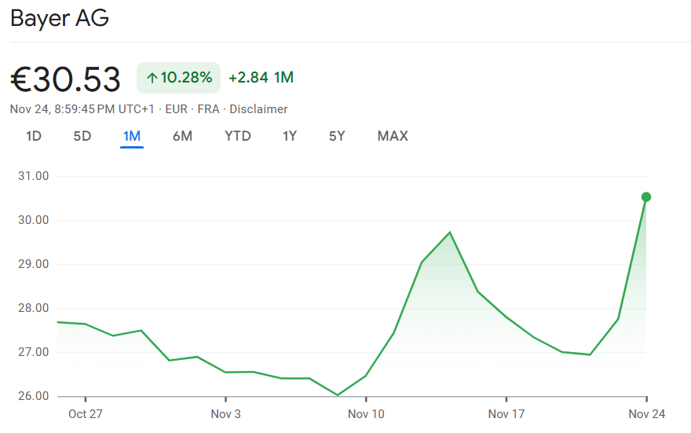The image size is (691, 433).
Task: Select the YTD range tab
Action: tap(237, 136)
